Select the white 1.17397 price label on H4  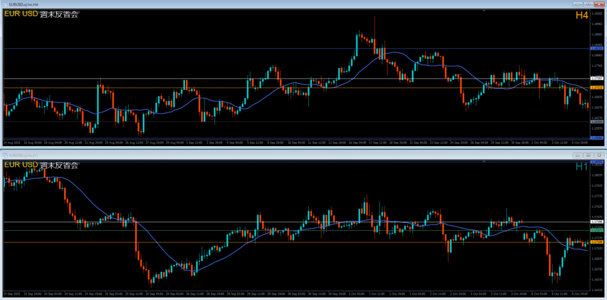[x=597, y=78]
